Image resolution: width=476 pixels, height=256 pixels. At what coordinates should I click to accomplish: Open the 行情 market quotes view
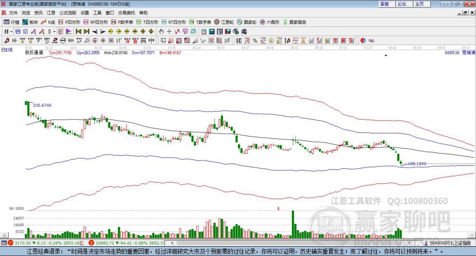pos(11,22)
